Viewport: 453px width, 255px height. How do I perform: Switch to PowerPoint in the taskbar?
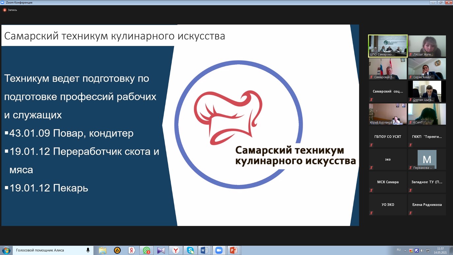pos(233,250)
